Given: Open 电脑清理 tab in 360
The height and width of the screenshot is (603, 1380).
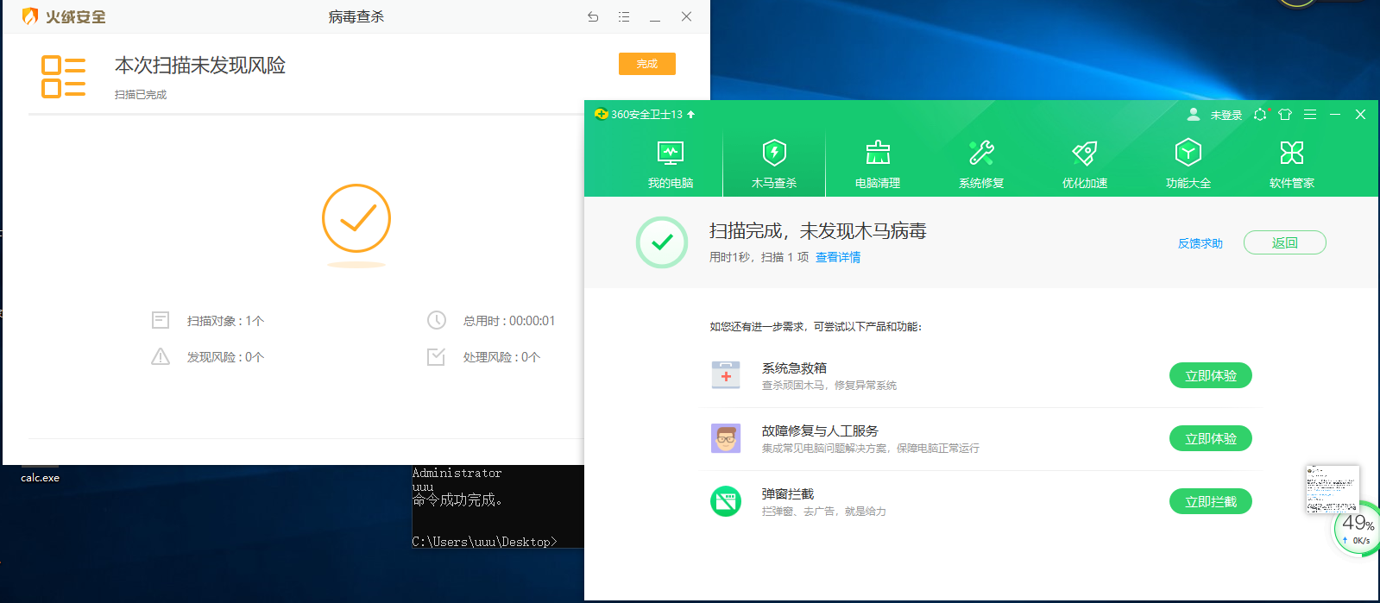Looking at the screenshot, I should point(878,164).
